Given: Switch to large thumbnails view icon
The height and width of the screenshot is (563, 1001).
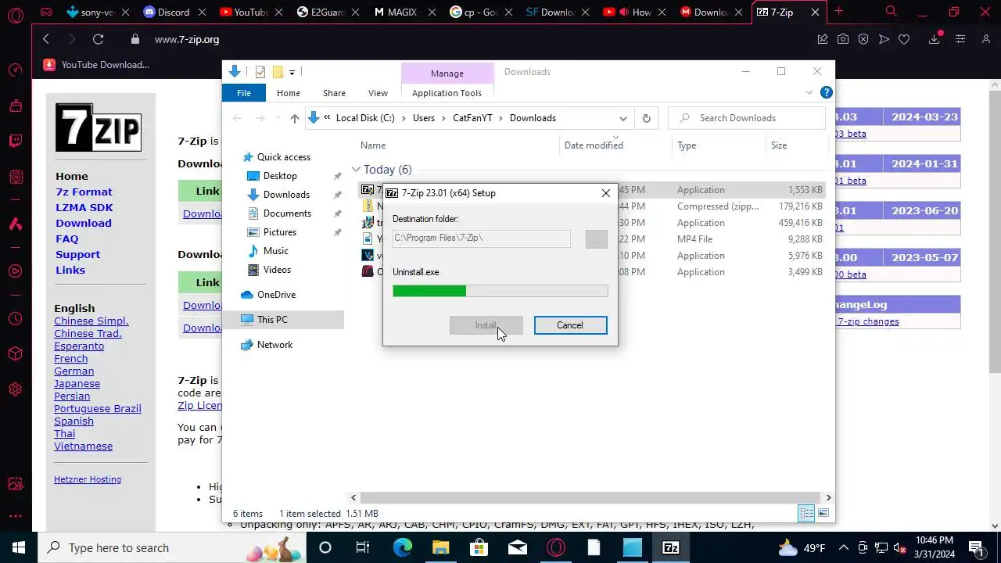Looking at the screenshot, I should pos(823,513).
